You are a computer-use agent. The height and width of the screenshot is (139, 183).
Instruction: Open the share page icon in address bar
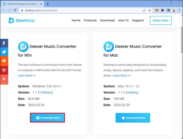[x=144, y=10]
